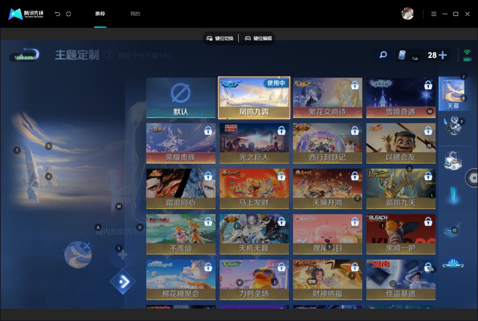Click the 28 currency count
This screenshot has width=478, height=321.
[432, 55]
